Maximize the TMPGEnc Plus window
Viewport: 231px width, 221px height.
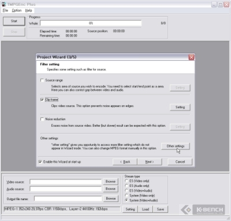click(x=220, y=5)
